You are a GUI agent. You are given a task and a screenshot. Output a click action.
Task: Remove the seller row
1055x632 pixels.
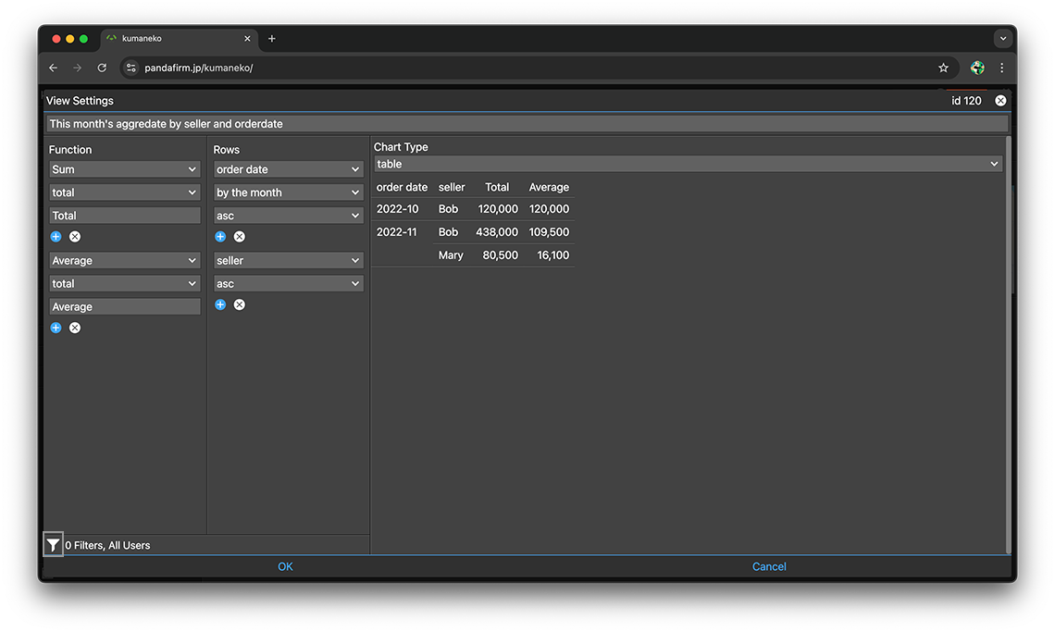240,304
